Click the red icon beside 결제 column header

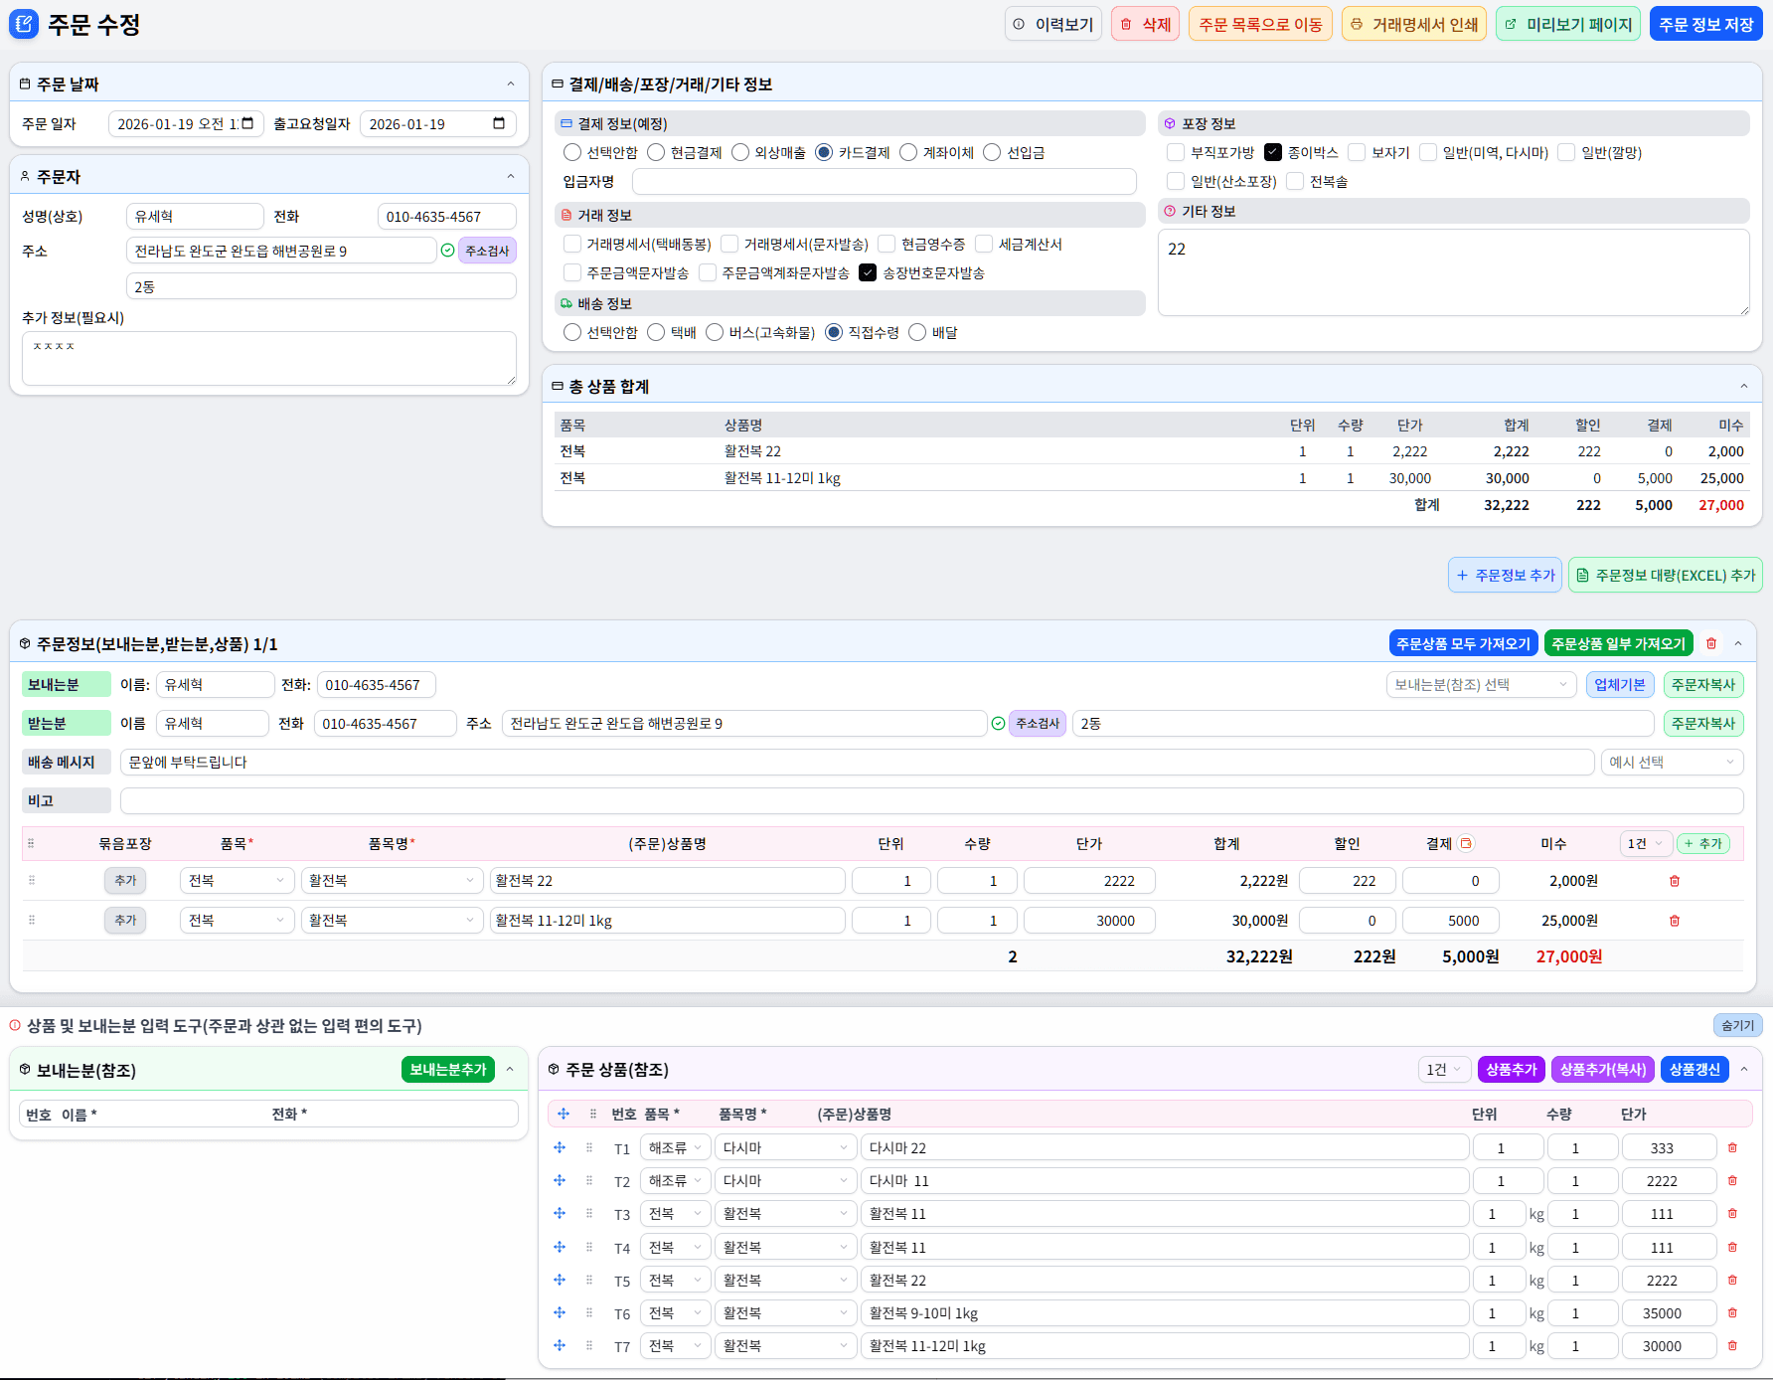pos(1466,844)
